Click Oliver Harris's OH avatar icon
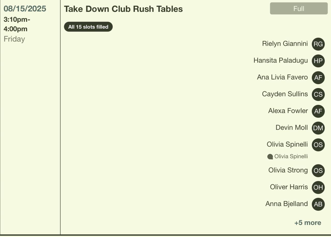Image resolution: width=331 pixels, height=237 pixels. click(318, 187)
